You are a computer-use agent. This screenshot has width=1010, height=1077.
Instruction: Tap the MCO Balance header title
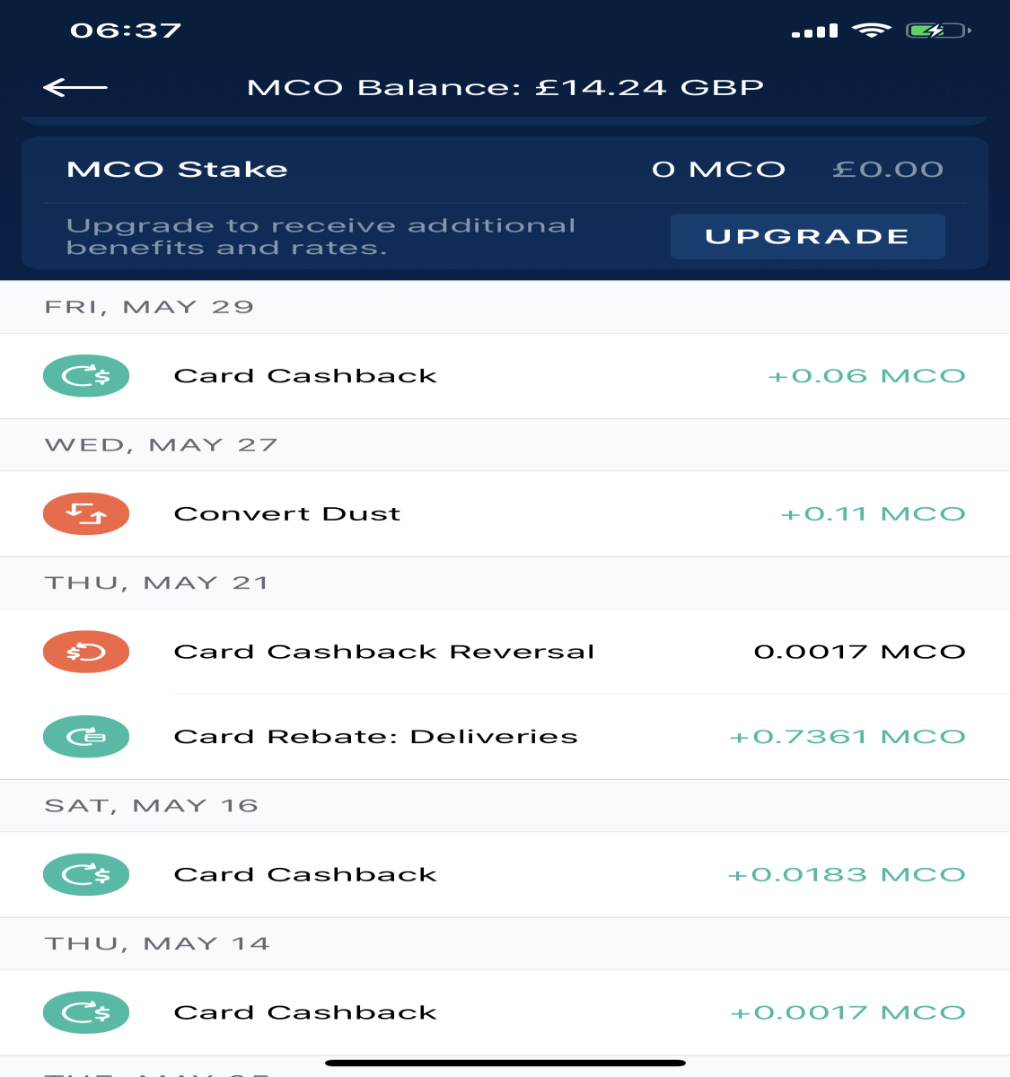click(x=505, y=87)
